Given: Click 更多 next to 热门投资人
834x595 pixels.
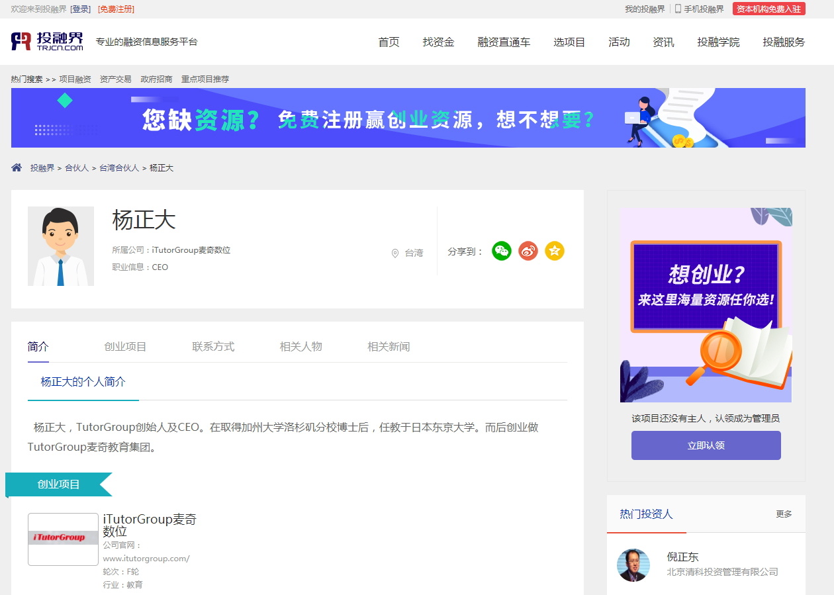Looking at the screenshot, I should click(x=784, y=514).
